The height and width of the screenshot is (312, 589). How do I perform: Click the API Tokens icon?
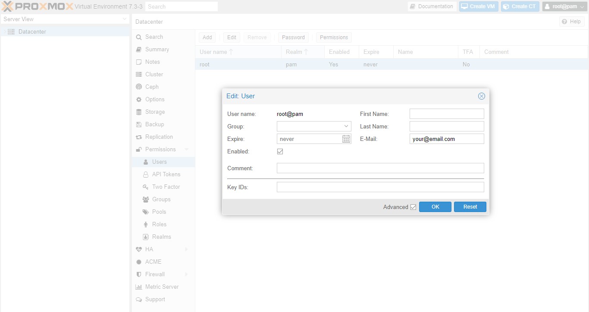146,174
